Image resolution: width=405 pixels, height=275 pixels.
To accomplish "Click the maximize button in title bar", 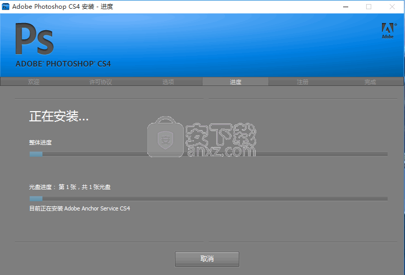I will point(369,7).
